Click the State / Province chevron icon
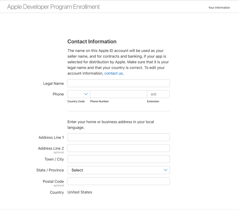239x210 pixels. [165, 170]
